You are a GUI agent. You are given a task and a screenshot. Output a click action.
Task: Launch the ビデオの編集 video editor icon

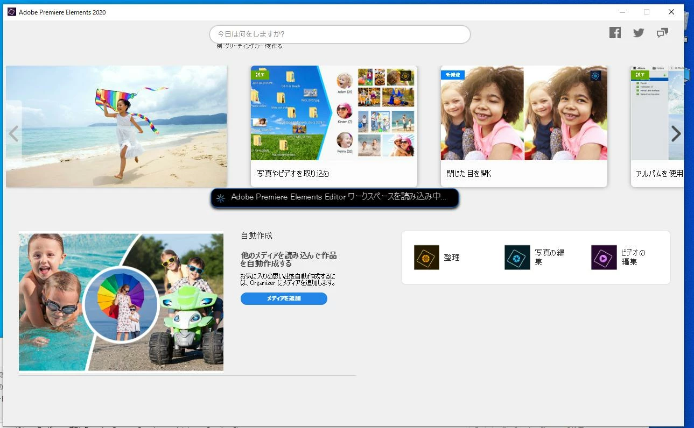(x=604, y=258)
